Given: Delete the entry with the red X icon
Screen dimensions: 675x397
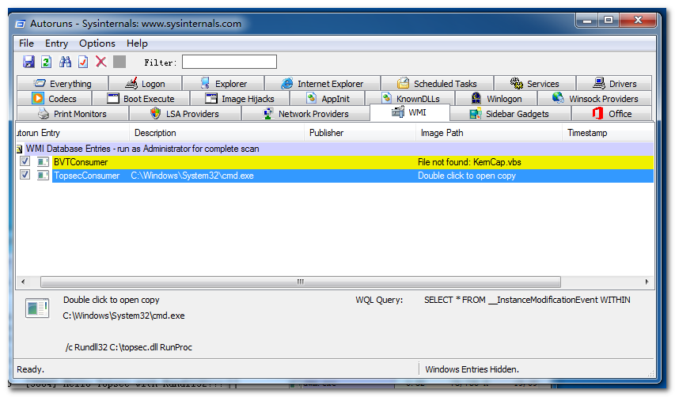Looking at the screenshot, I should point(101,62).
